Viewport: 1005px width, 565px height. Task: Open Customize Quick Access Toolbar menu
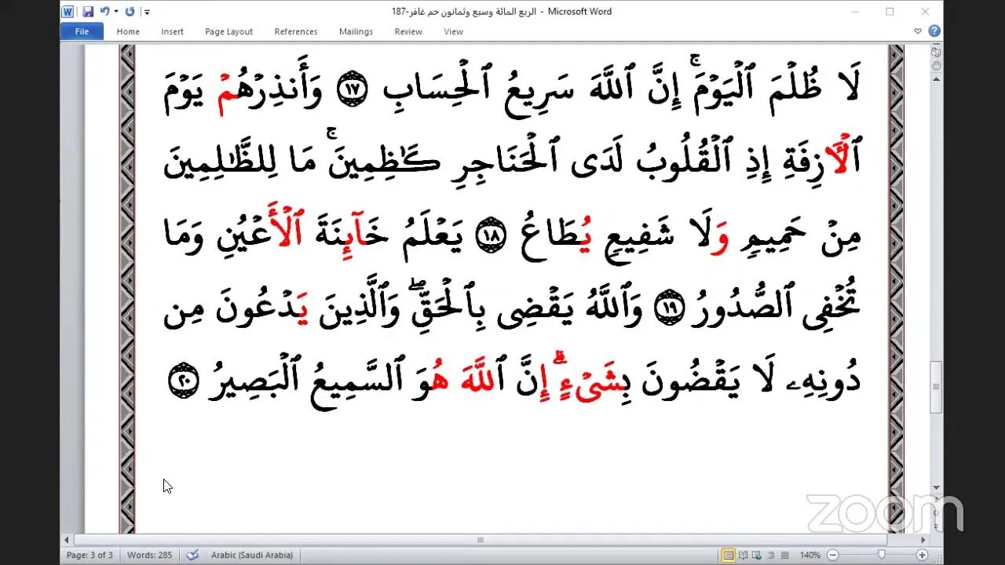click(x=147, y=12)
